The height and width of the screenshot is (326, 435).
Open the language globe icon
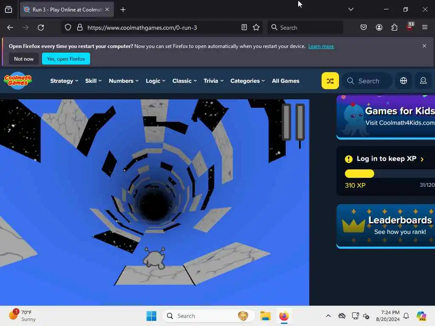[404, 81]
